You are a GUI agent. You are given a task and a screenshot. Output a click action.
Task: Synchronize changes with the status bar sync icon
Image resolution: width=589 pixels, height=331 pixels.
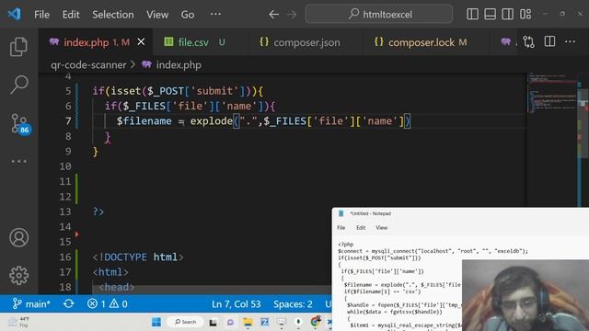[x=68, y=303]
